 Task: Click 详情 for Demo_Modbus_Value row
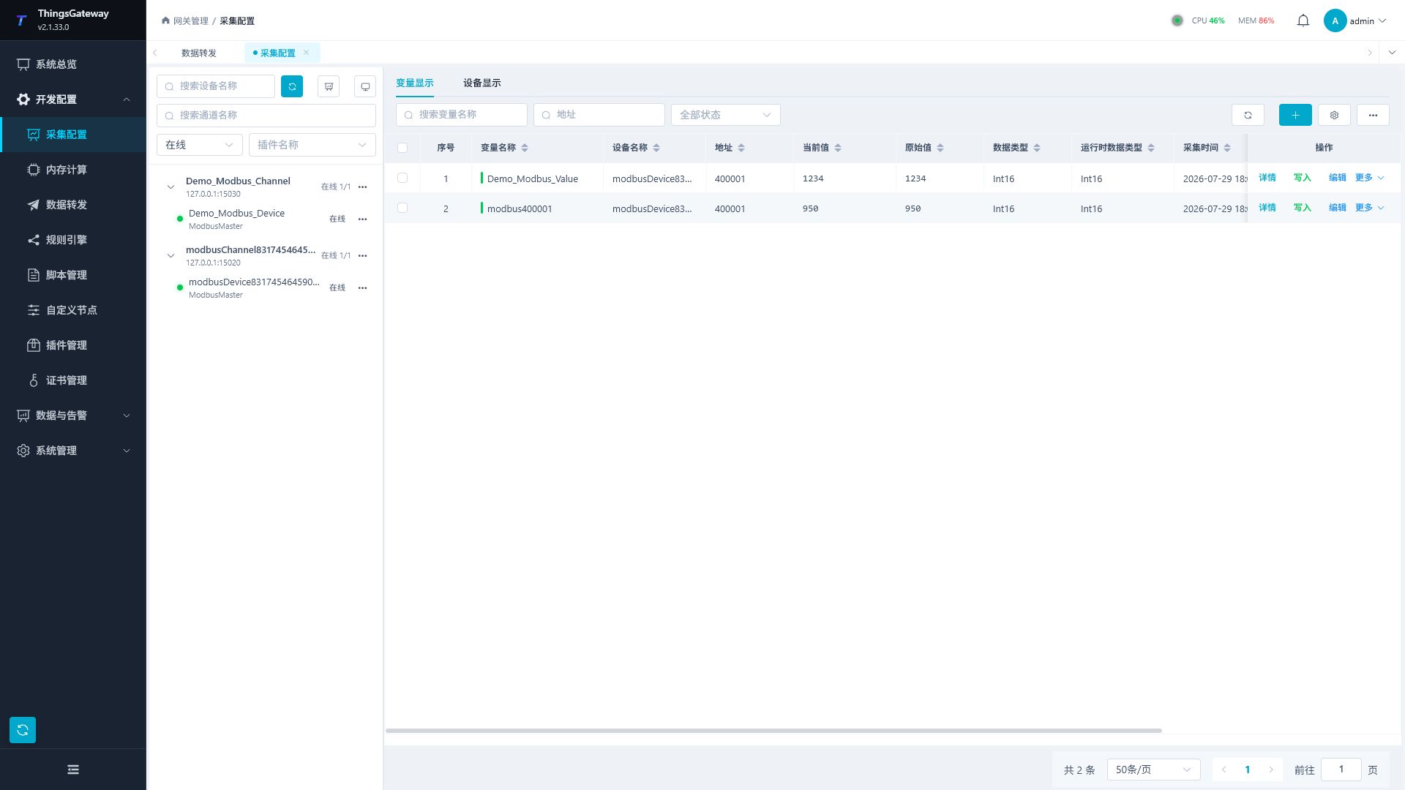[x=1267, y=178]
